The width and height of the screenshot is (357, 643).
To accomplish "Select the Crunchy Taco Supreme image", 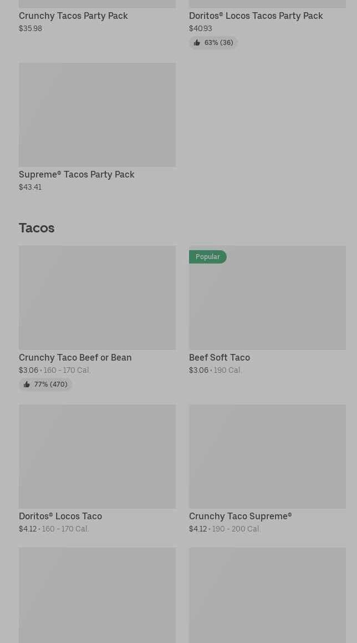I will [x=267, y=456].
